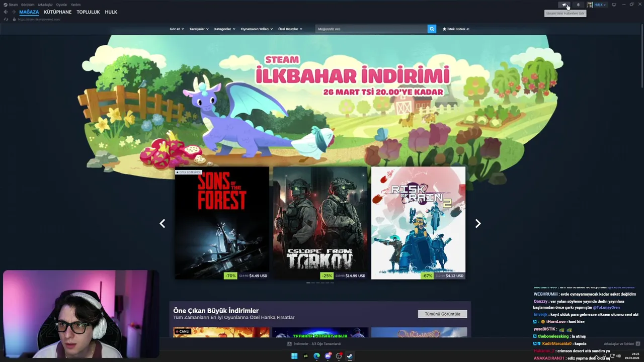Click the carousel page indicator dots
Image resolution: width=644 pixels, height=362 pixels.
[x=320, y=283]
